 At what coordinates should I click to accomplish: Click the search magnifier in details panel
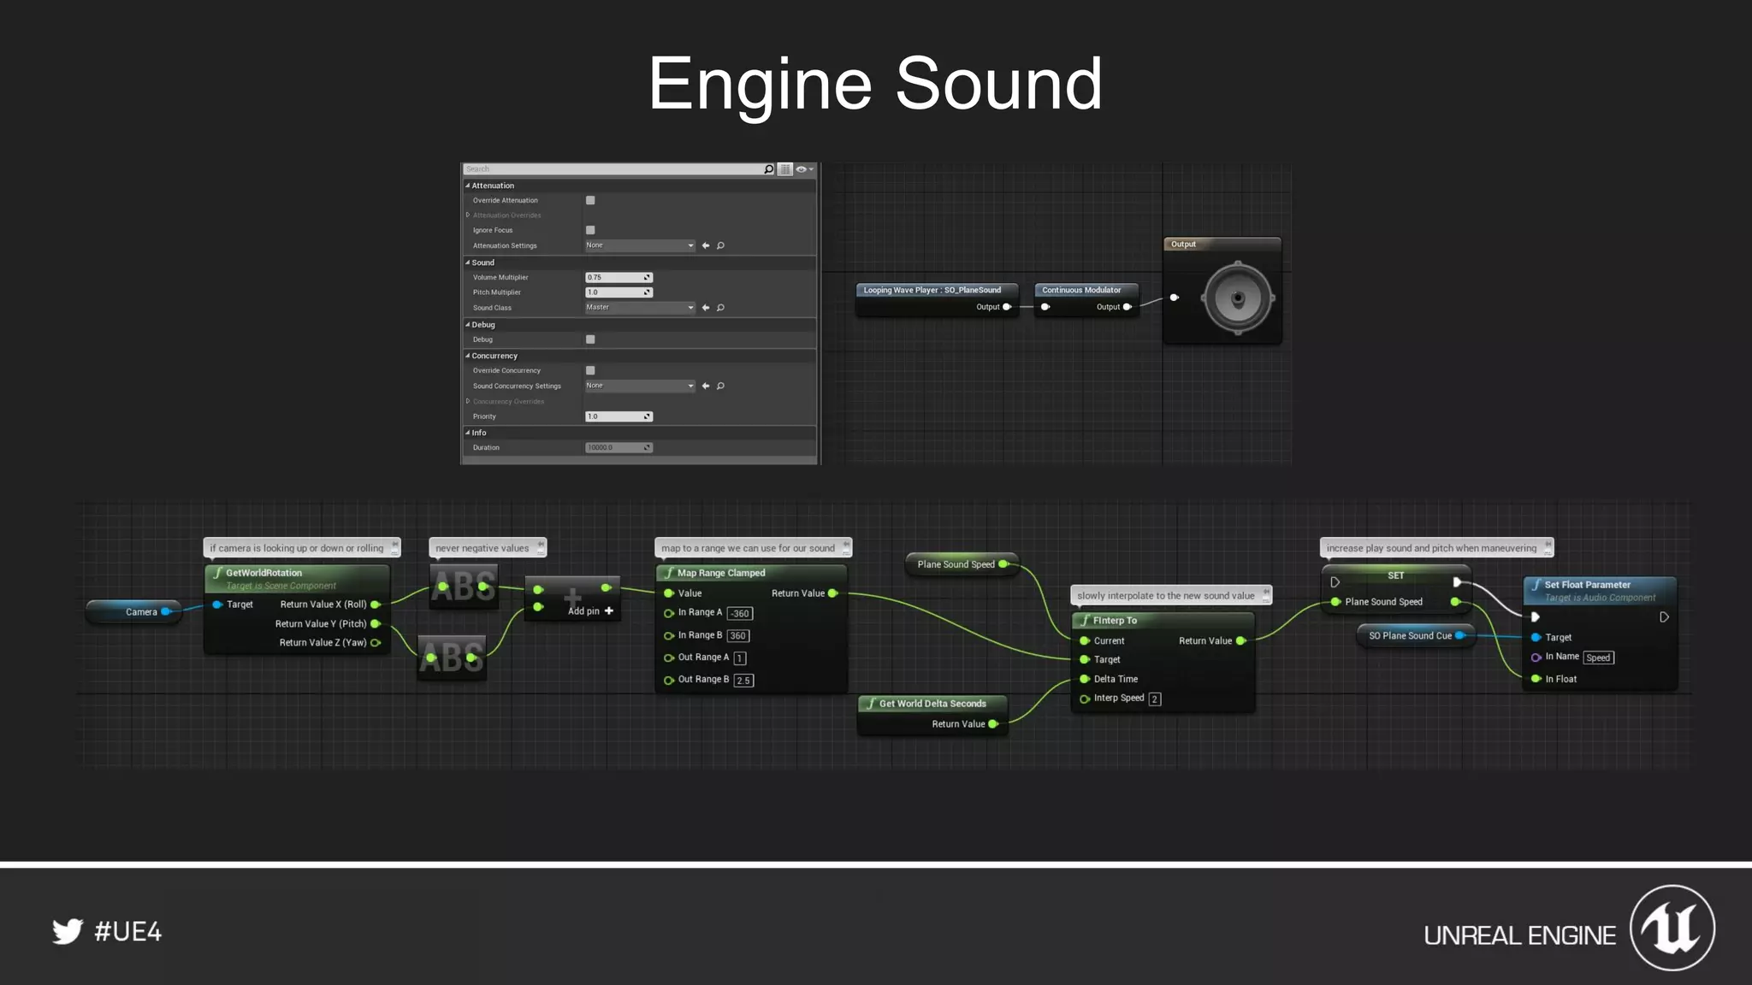click(x=768, y=169)
